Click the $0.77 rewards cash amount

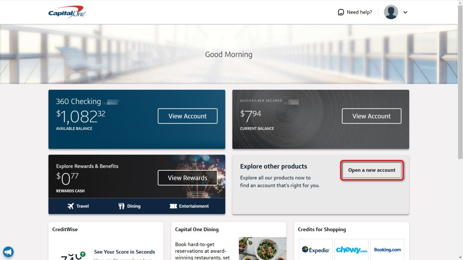pyautogui.click(x=67, y=179)
